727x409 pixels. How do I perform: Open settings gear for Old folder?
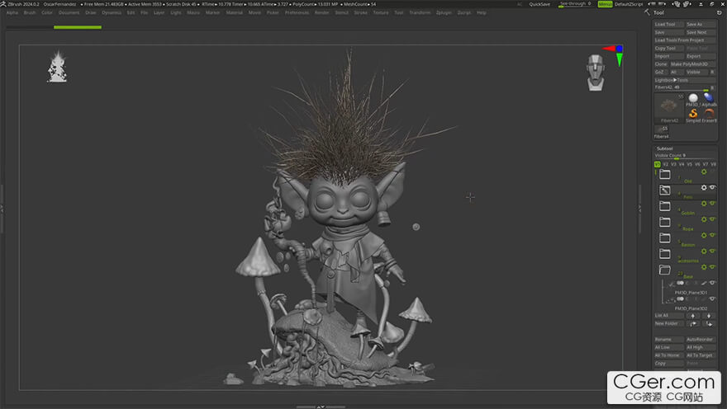[704, 172]
